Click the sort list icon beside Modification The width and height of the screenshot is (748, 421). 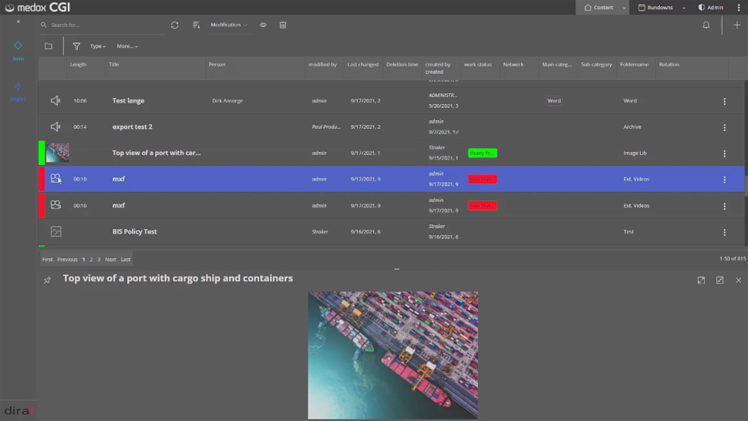click(196, 25)
